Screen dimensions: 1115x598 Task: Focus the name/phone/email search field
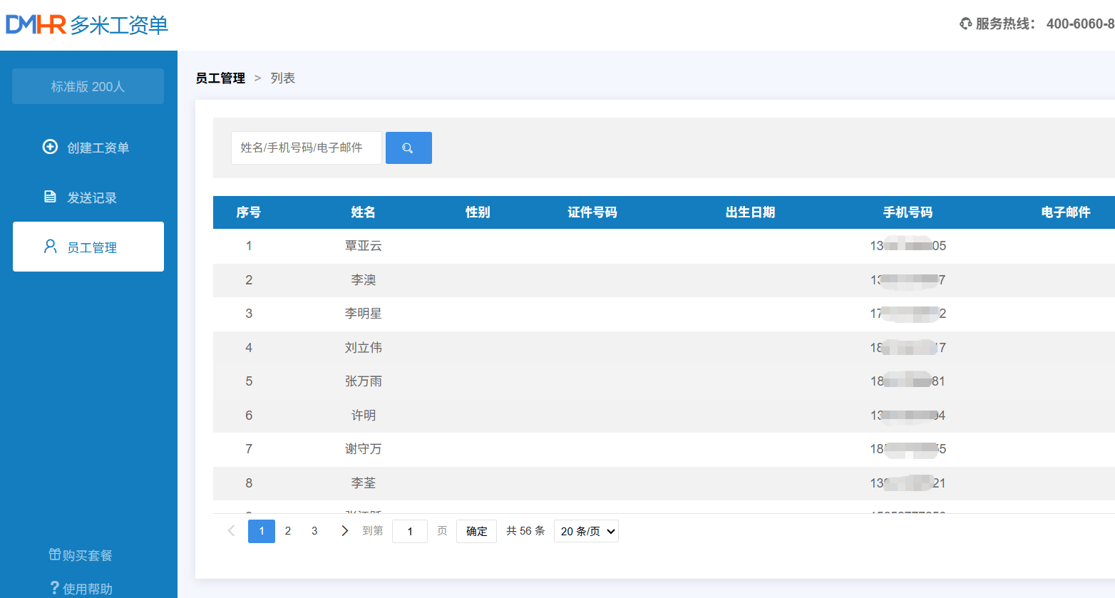tap(306, 148)
